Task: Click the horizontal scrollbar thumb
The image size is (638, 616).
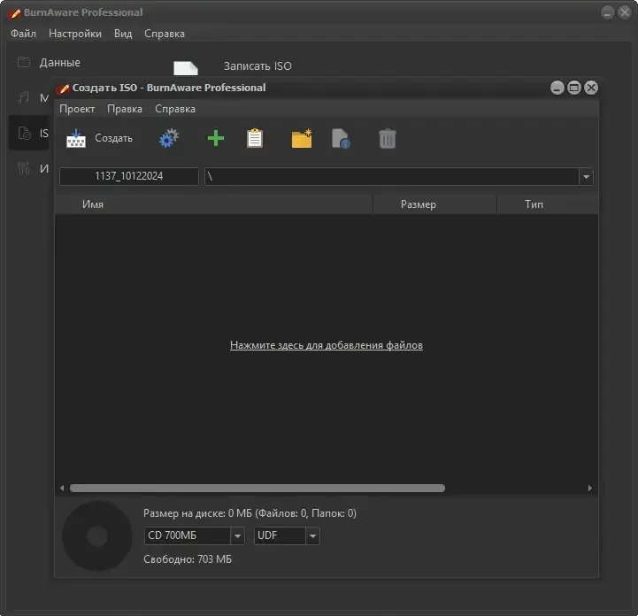Action: point(258,488)
